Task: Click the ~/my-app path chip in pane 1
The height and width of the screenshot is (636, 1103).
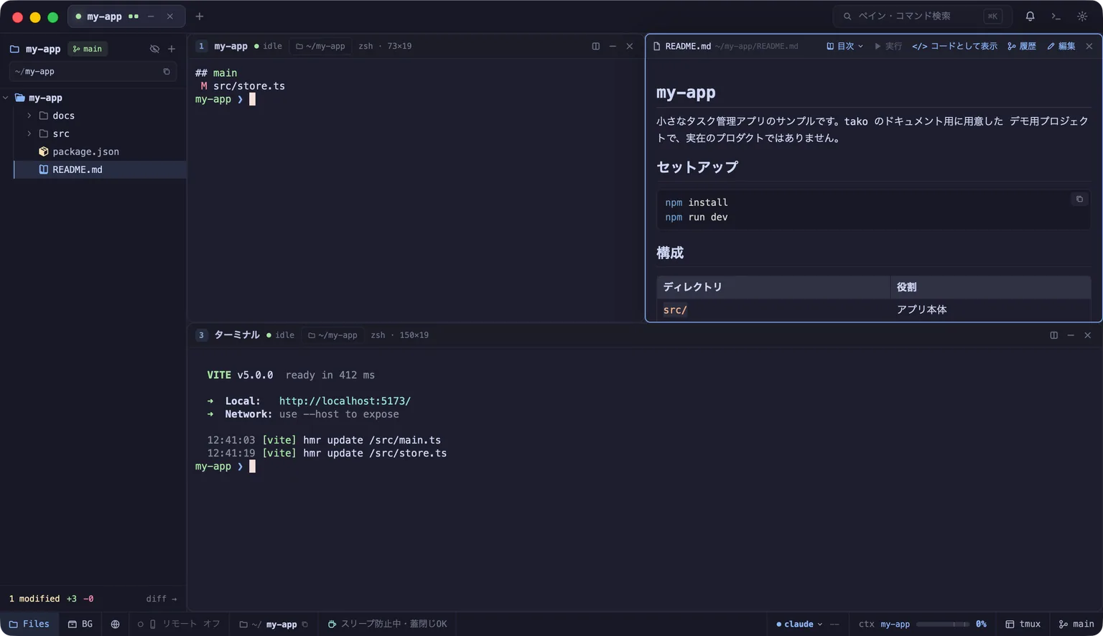Action: click(321, 46)
